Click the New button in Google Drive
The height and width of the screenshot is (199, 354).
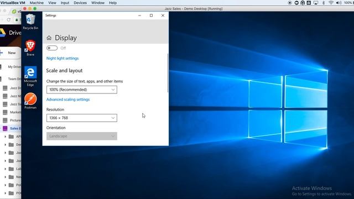[11, 53]
